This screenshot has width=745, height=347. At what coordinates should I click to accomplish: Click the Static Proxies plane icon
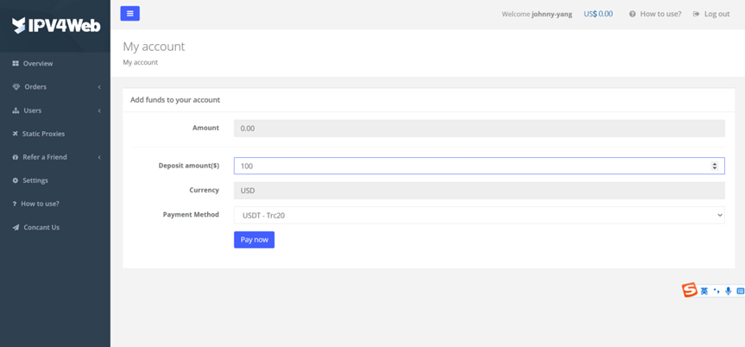[15, 134]
